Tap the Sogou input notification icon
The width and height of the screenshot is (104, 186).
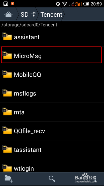point(12,4)
